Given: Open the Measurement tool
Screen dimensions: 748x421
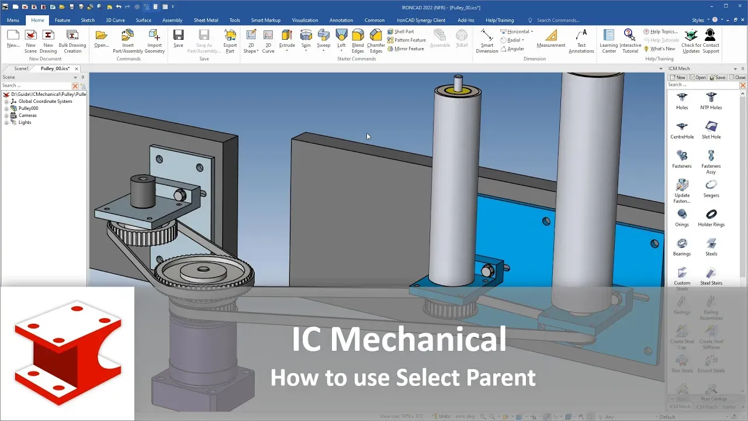Looking at the screenshot, I should click(x=551, y=39).
